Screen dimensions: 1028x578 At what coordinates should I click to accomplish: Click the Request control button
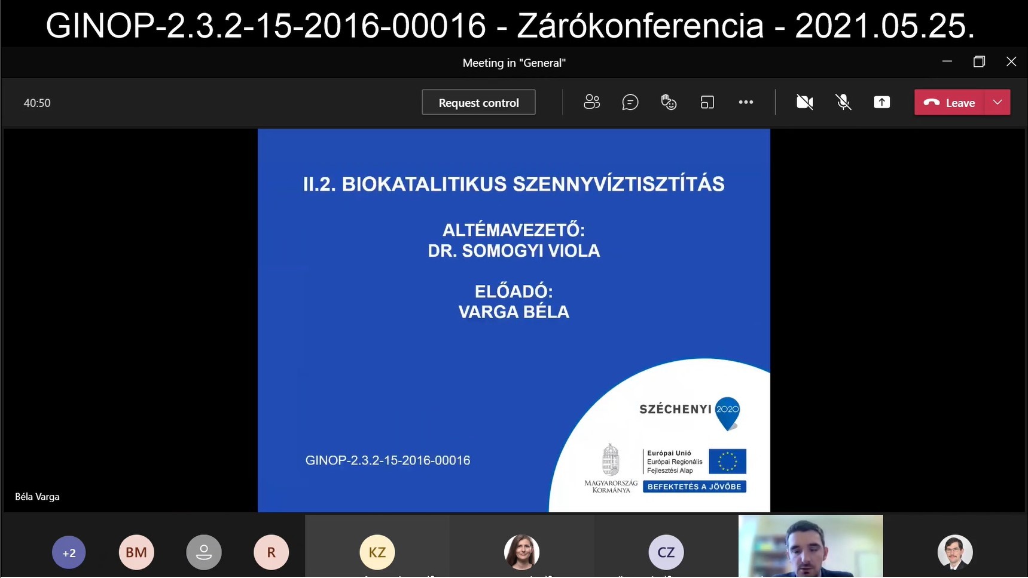coord(478,102)
